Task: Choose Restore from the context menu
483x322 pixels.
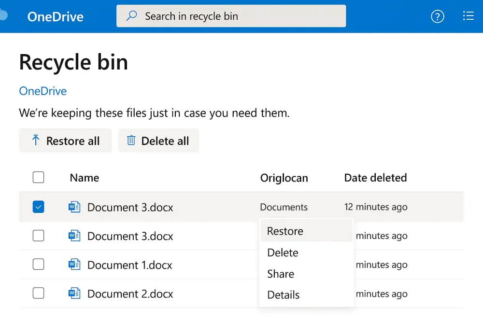Action: pos(284,231)
